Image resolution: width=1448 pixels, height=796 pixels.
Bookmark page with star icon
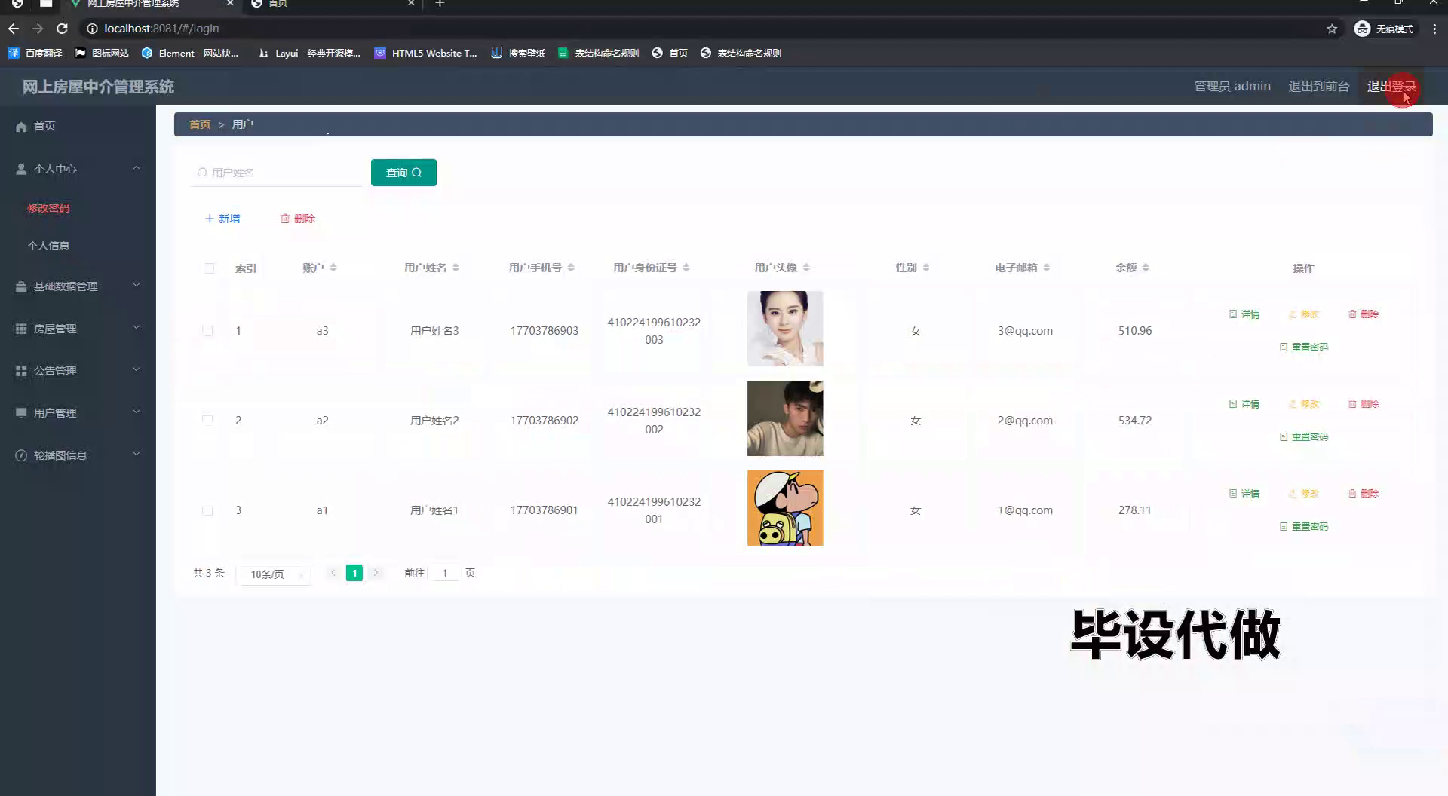point(1332,29)
